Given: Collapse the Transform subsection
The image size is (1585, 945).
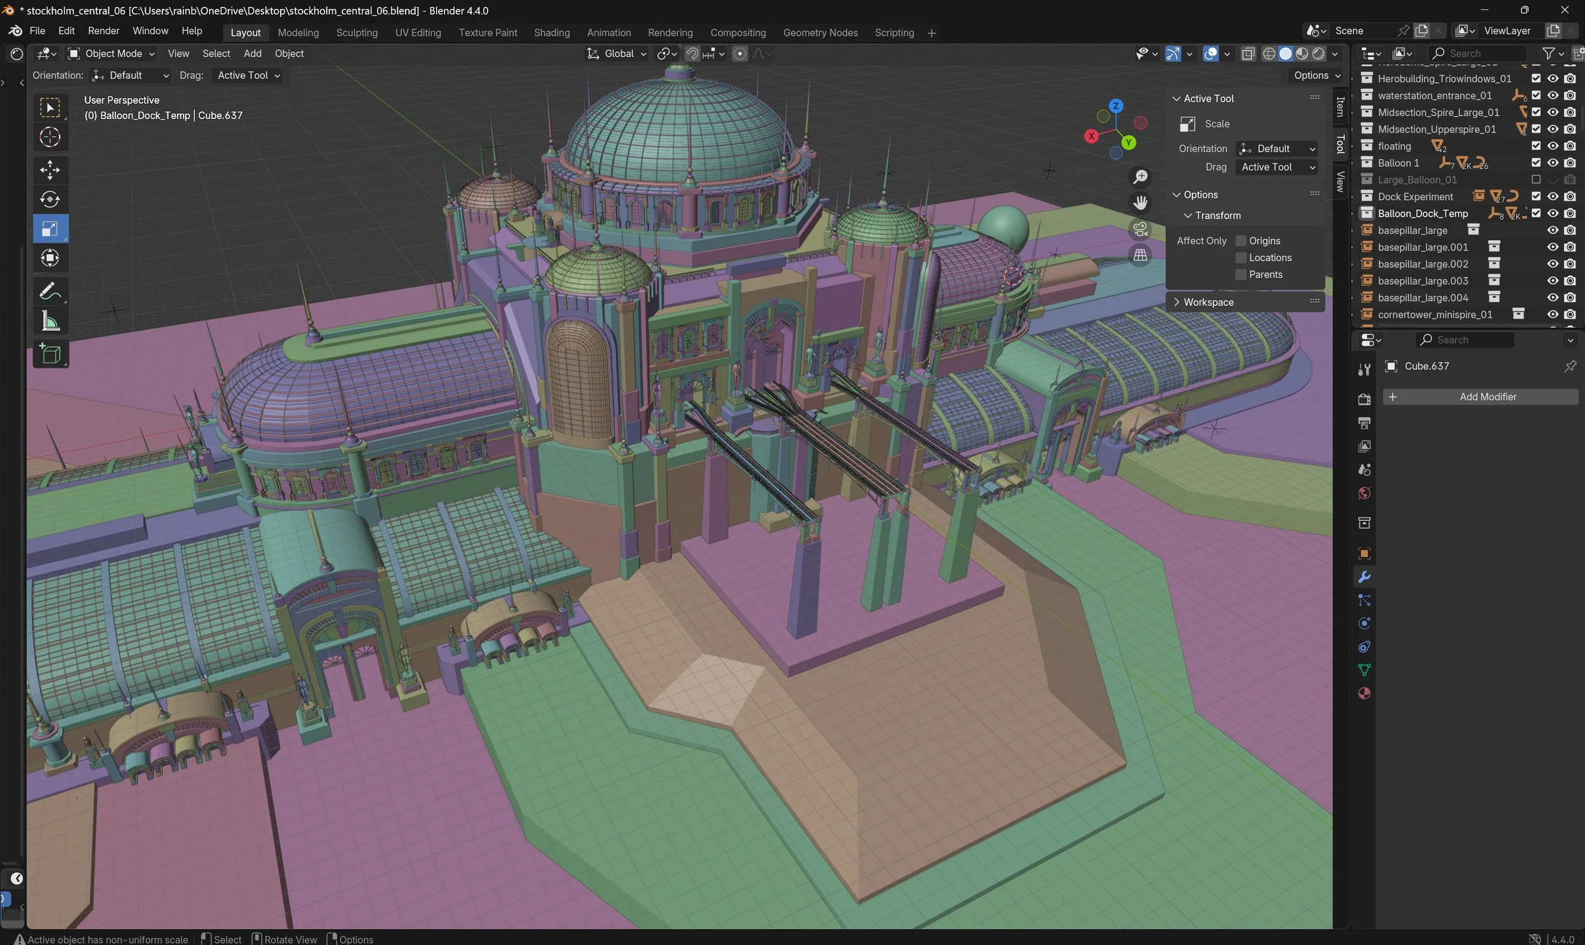Looking at the screenshot, I should tap(1215, 215).
